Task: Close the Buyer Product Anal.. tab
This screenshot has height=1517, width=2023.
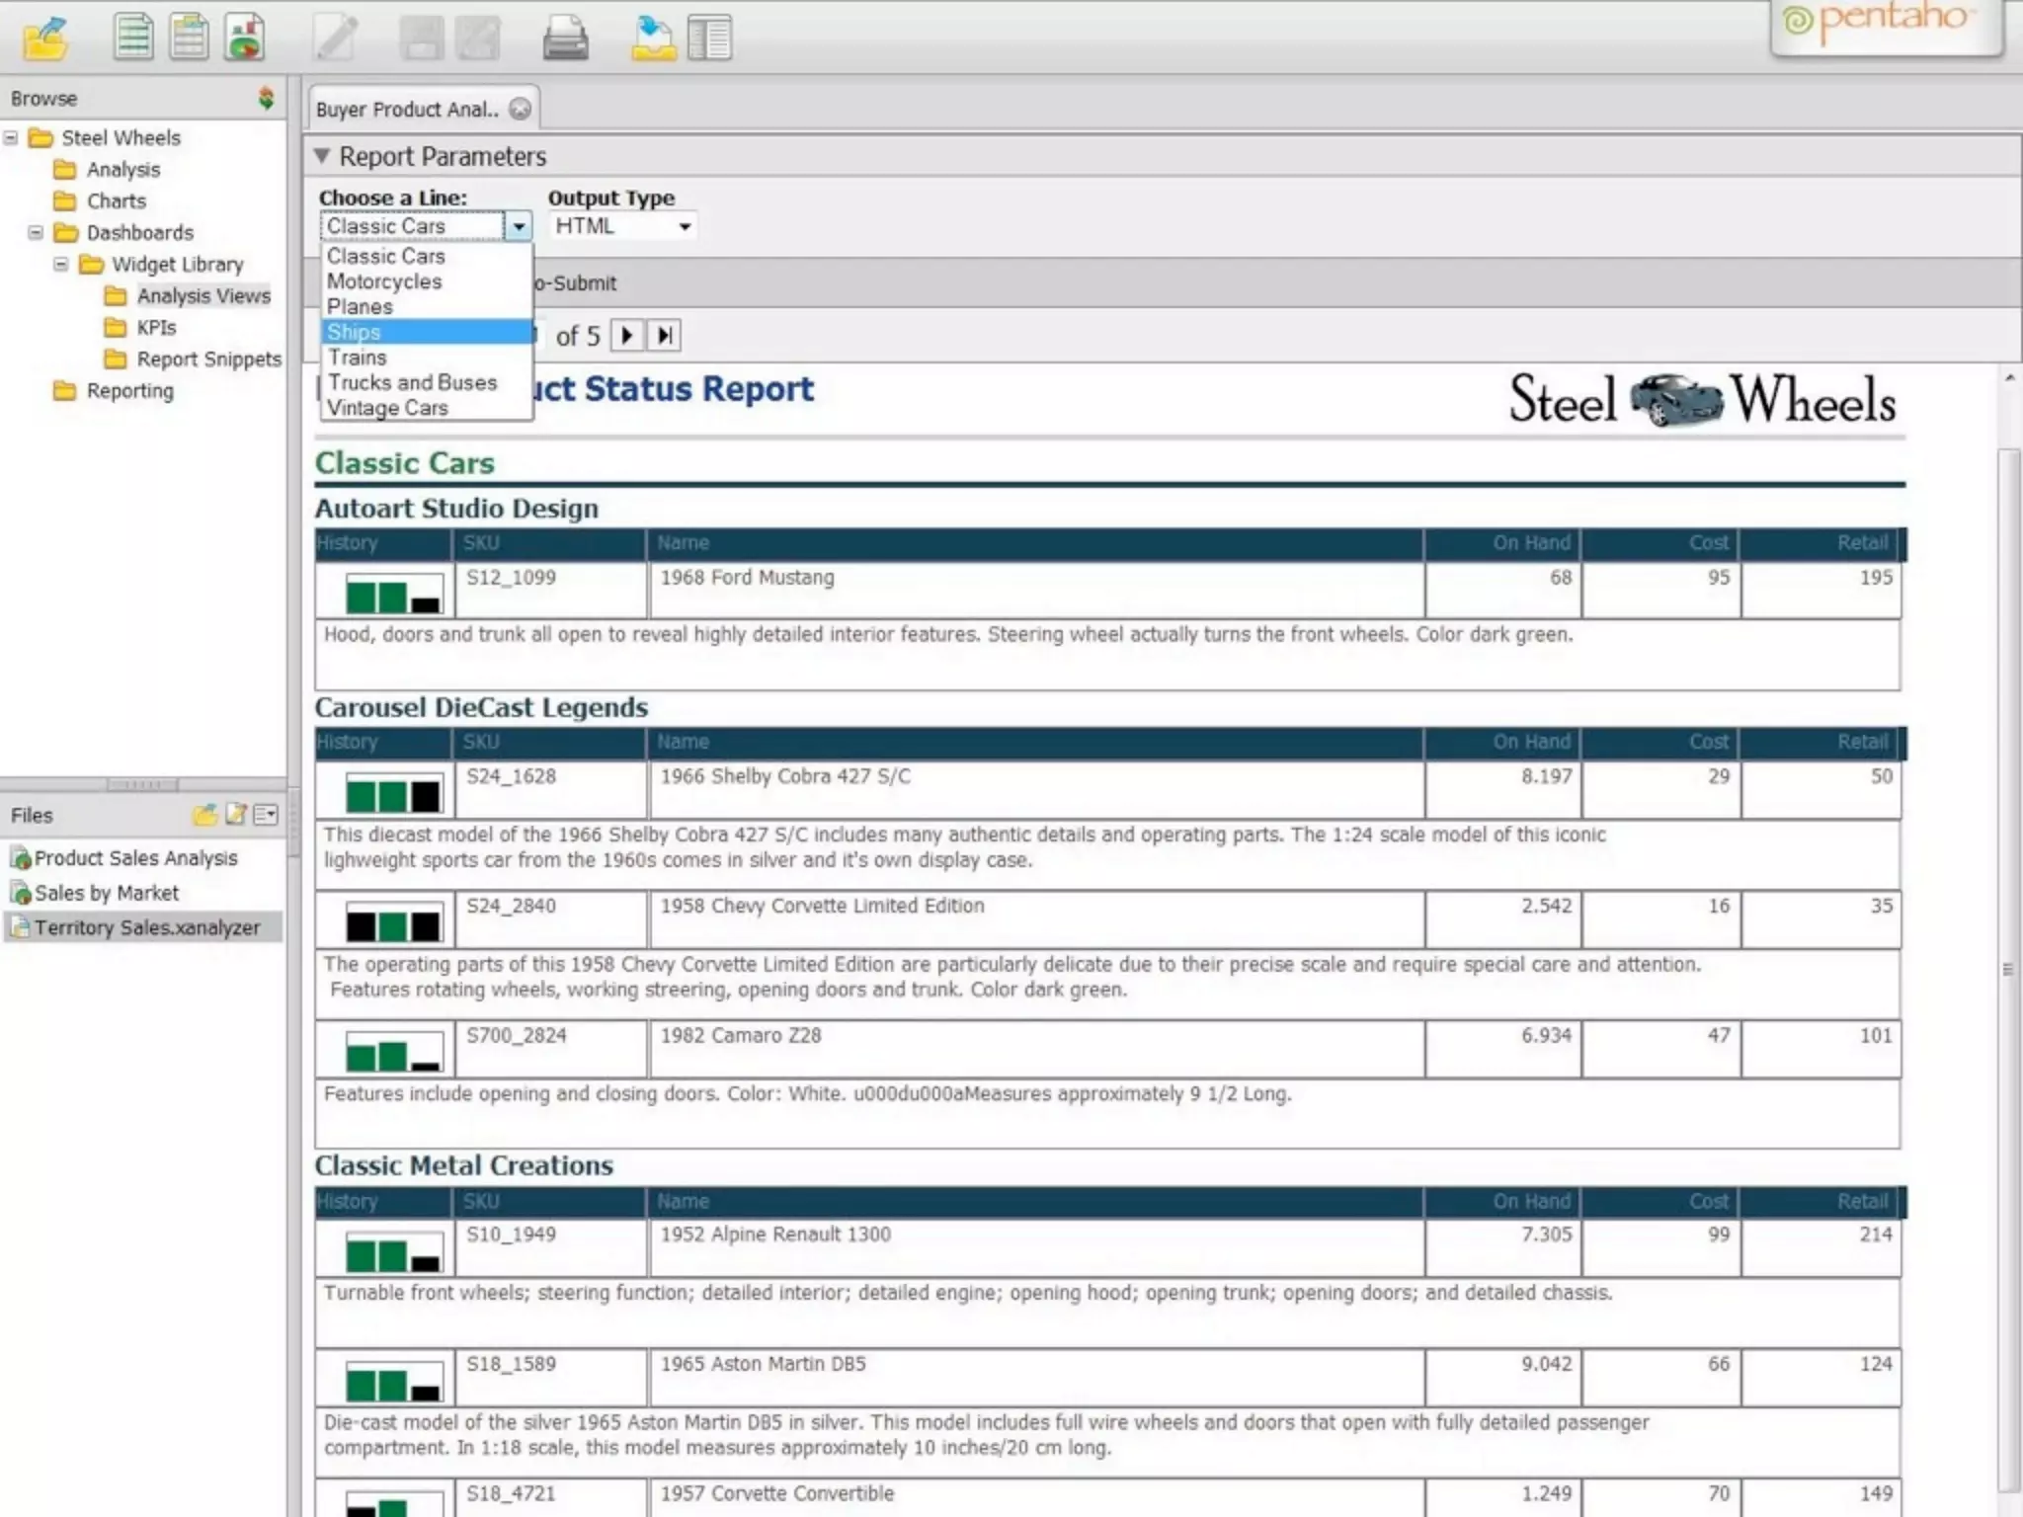Action: 520,109
